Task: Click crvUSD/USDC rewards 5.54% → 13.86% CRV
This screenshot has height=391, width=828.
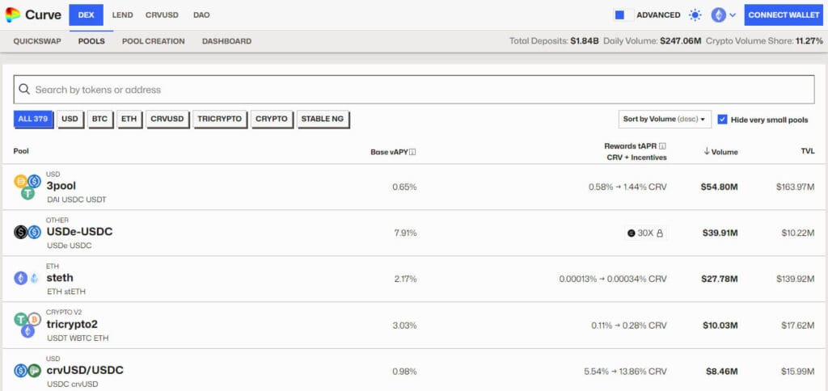Action: click(625, 372)
